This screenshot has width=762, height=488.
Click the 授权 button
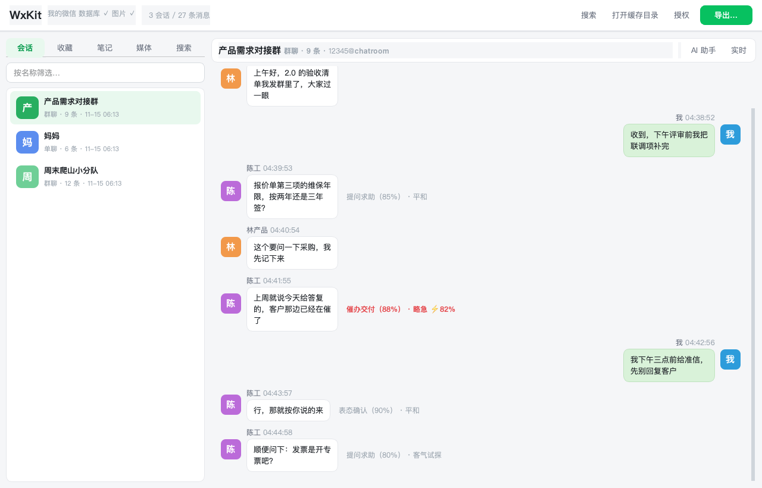pos(682,15)
